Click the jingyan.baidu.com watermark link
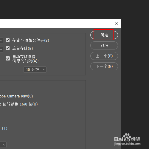This screenshot has height=149, width=149. coord(127,144)
